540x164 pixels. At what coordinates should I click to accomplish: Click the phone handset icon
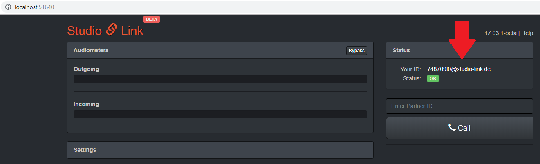click(x=452, y=128)
